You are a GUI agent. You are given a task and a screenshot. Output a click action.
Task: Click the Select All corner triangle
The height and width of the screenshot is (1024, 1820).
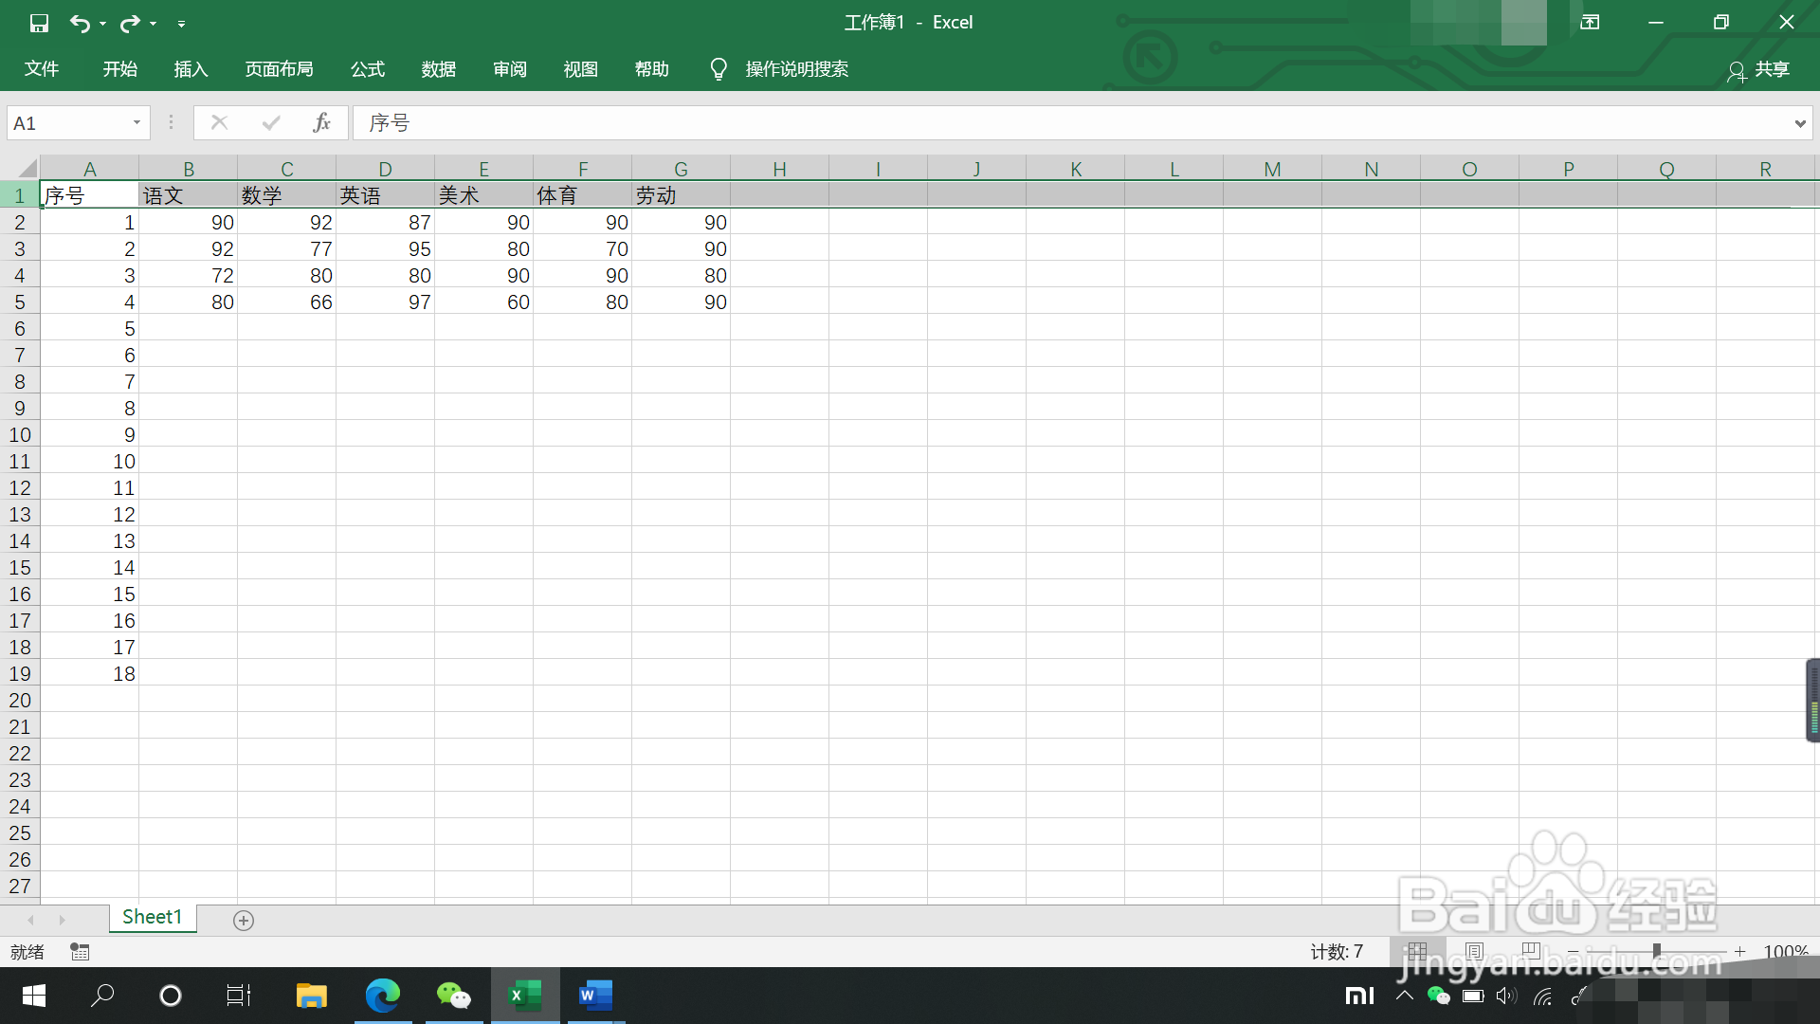coord(27,169)
